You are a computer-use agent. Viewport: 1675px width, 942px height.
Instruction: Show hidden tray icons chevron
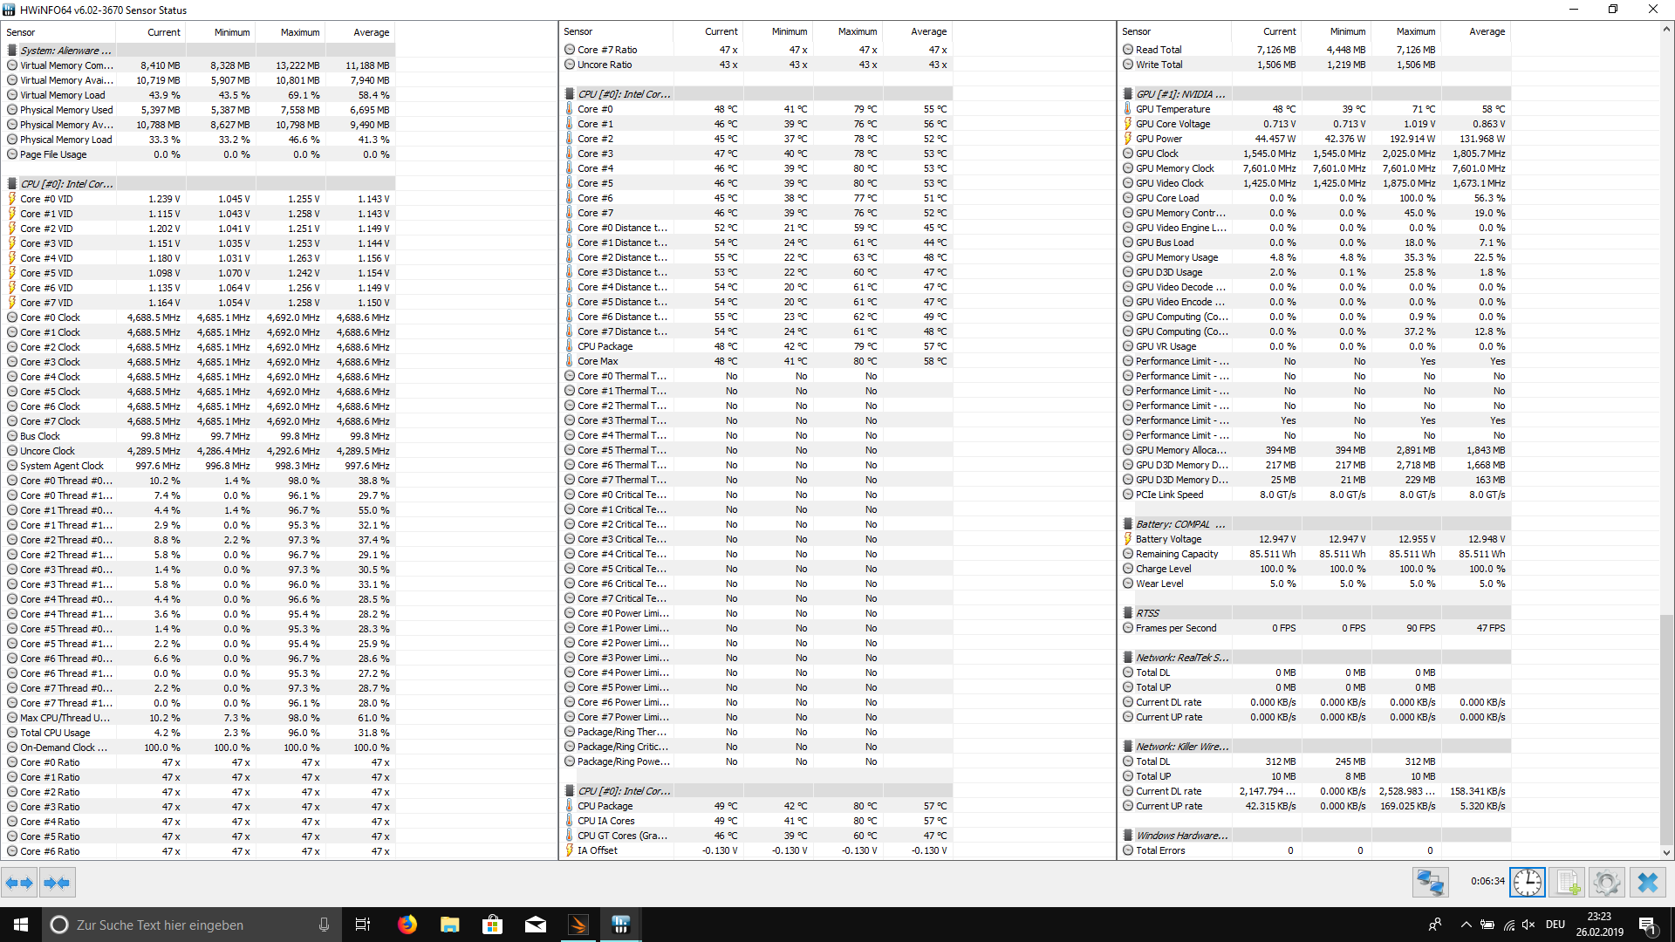tap(1466, 925)
